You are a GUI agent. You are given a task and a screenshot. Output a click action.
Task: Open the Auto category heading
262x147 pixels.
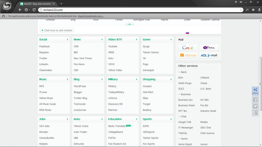77,119
